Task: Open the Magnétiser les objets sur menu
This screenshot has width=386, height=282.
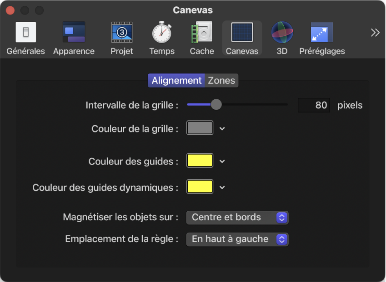Action: pos(237,217)
